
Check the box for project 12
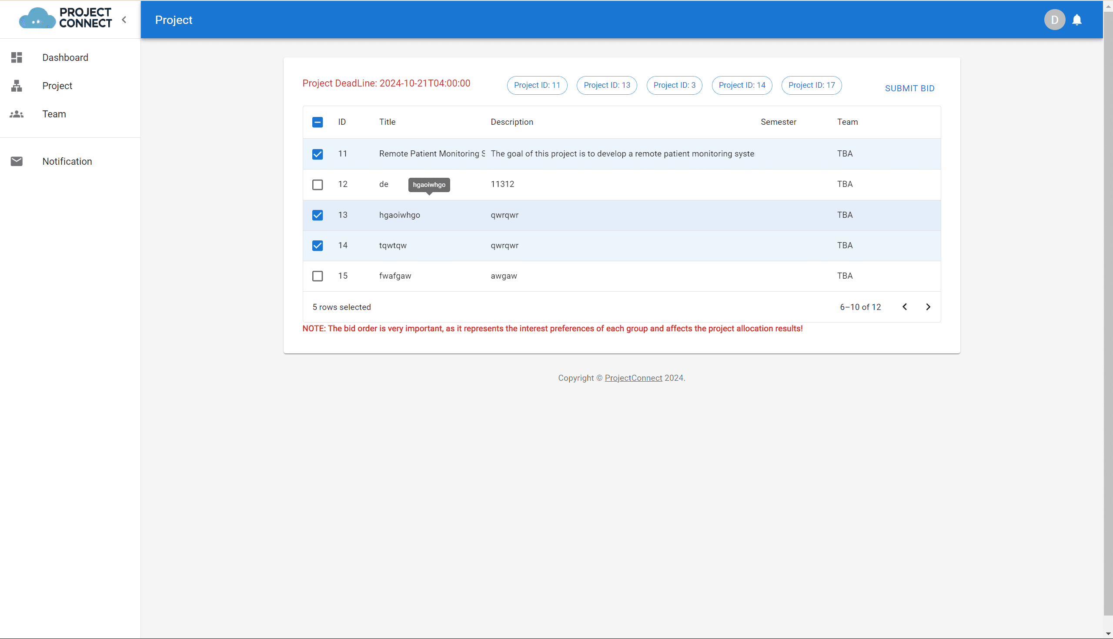tap(318, 185)
